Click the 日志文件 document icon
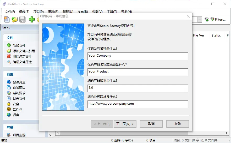Image resolution: width=231 pixels, height=143 pixels. coord(9,98)
